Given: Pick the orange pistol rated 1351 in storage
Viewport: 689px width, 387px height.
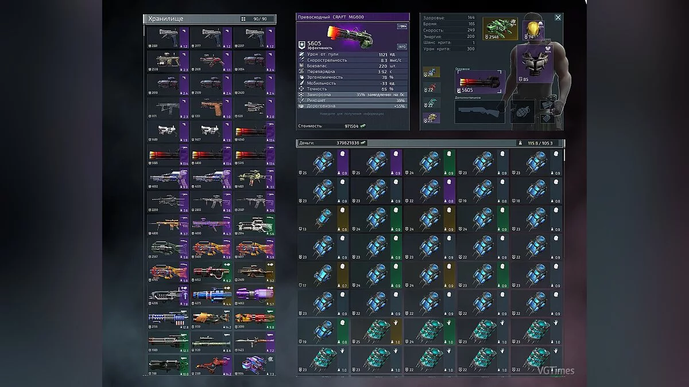Looking at the screenshot, I should pyautogui.click(x=210, y=108).
